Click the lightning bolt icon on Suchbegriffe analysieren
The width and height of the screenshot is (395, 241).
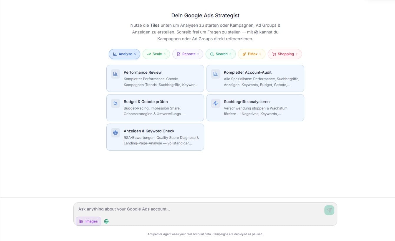tap(216, 103)
